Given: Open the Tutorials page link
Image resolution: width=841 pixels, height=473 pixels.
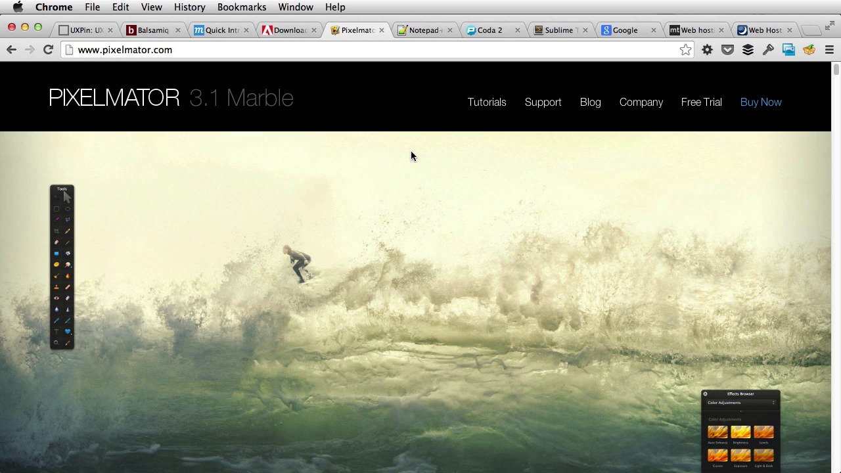Looking at the screenshot, I should (x=487, y=102).
